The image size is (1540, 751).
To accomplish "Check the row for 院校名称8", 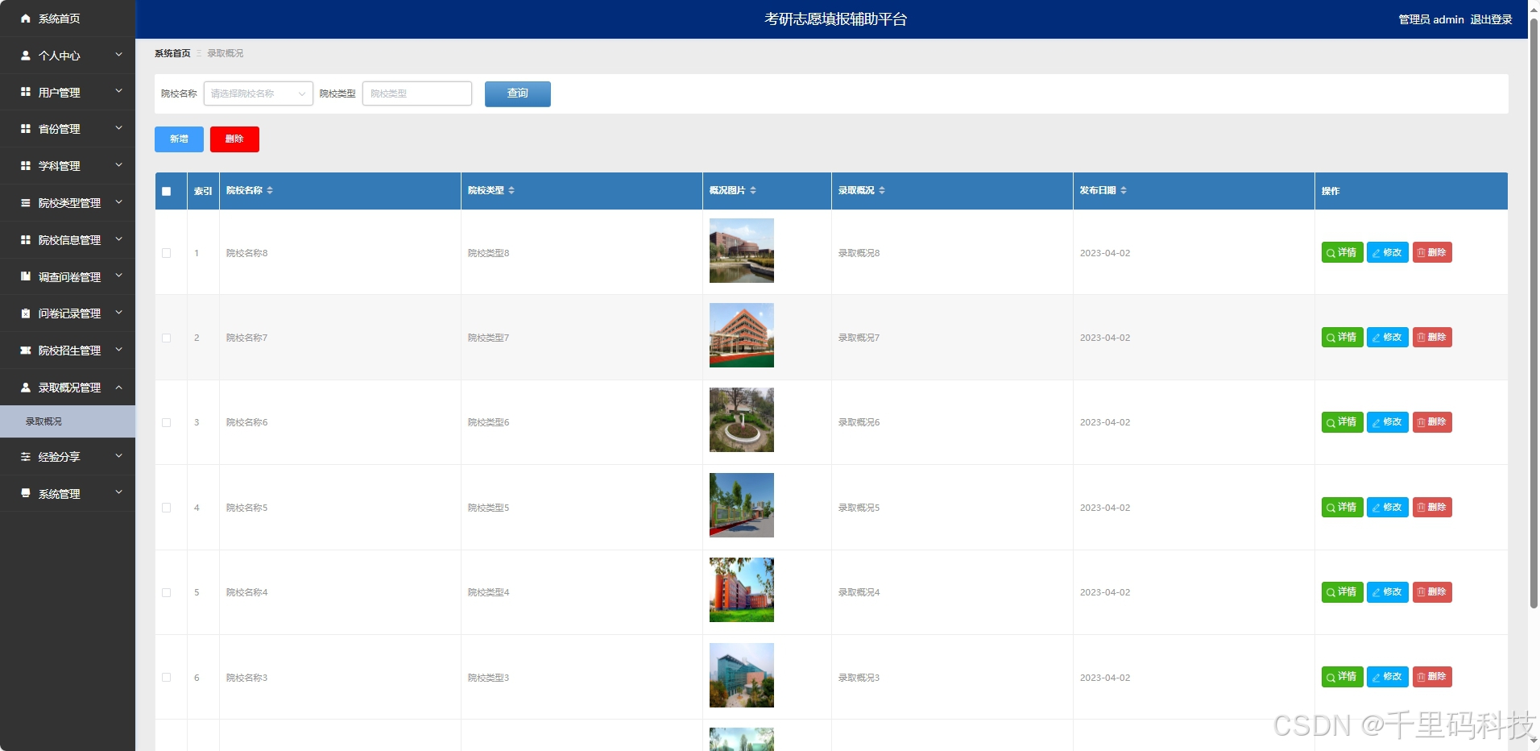I will (167, 253).
